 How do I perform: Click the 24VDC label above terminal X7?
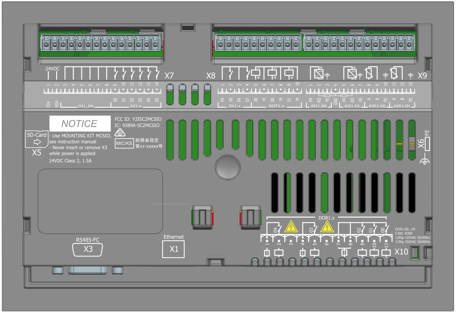click(52, 69)
